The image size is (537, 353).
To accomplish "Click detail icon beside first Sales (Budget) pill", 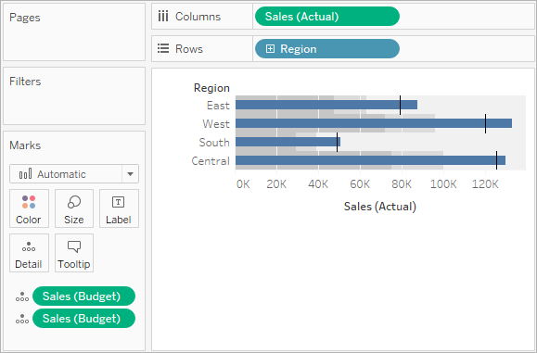I will click(x=22, y=296).
